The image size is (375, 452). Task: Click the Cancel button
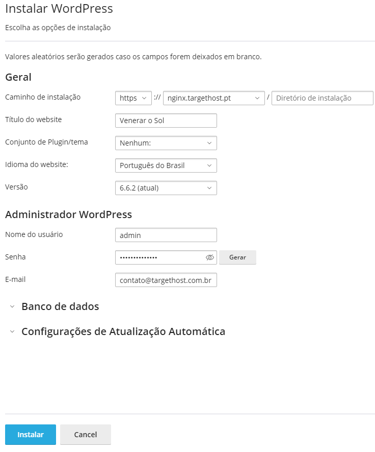(86, 435)
